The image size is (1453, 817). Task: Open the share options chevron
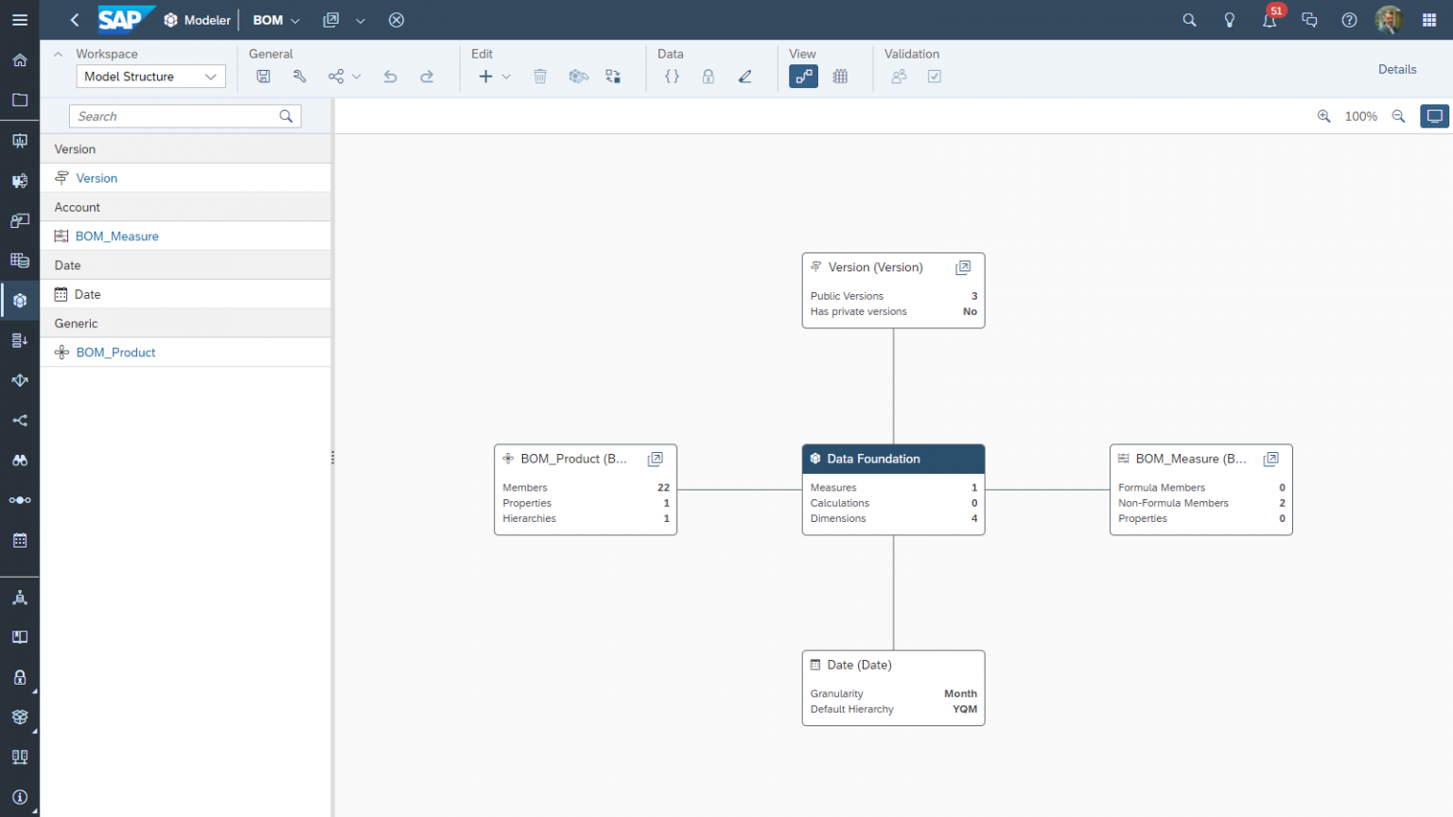pyautogui.click(x=358, y=76)
